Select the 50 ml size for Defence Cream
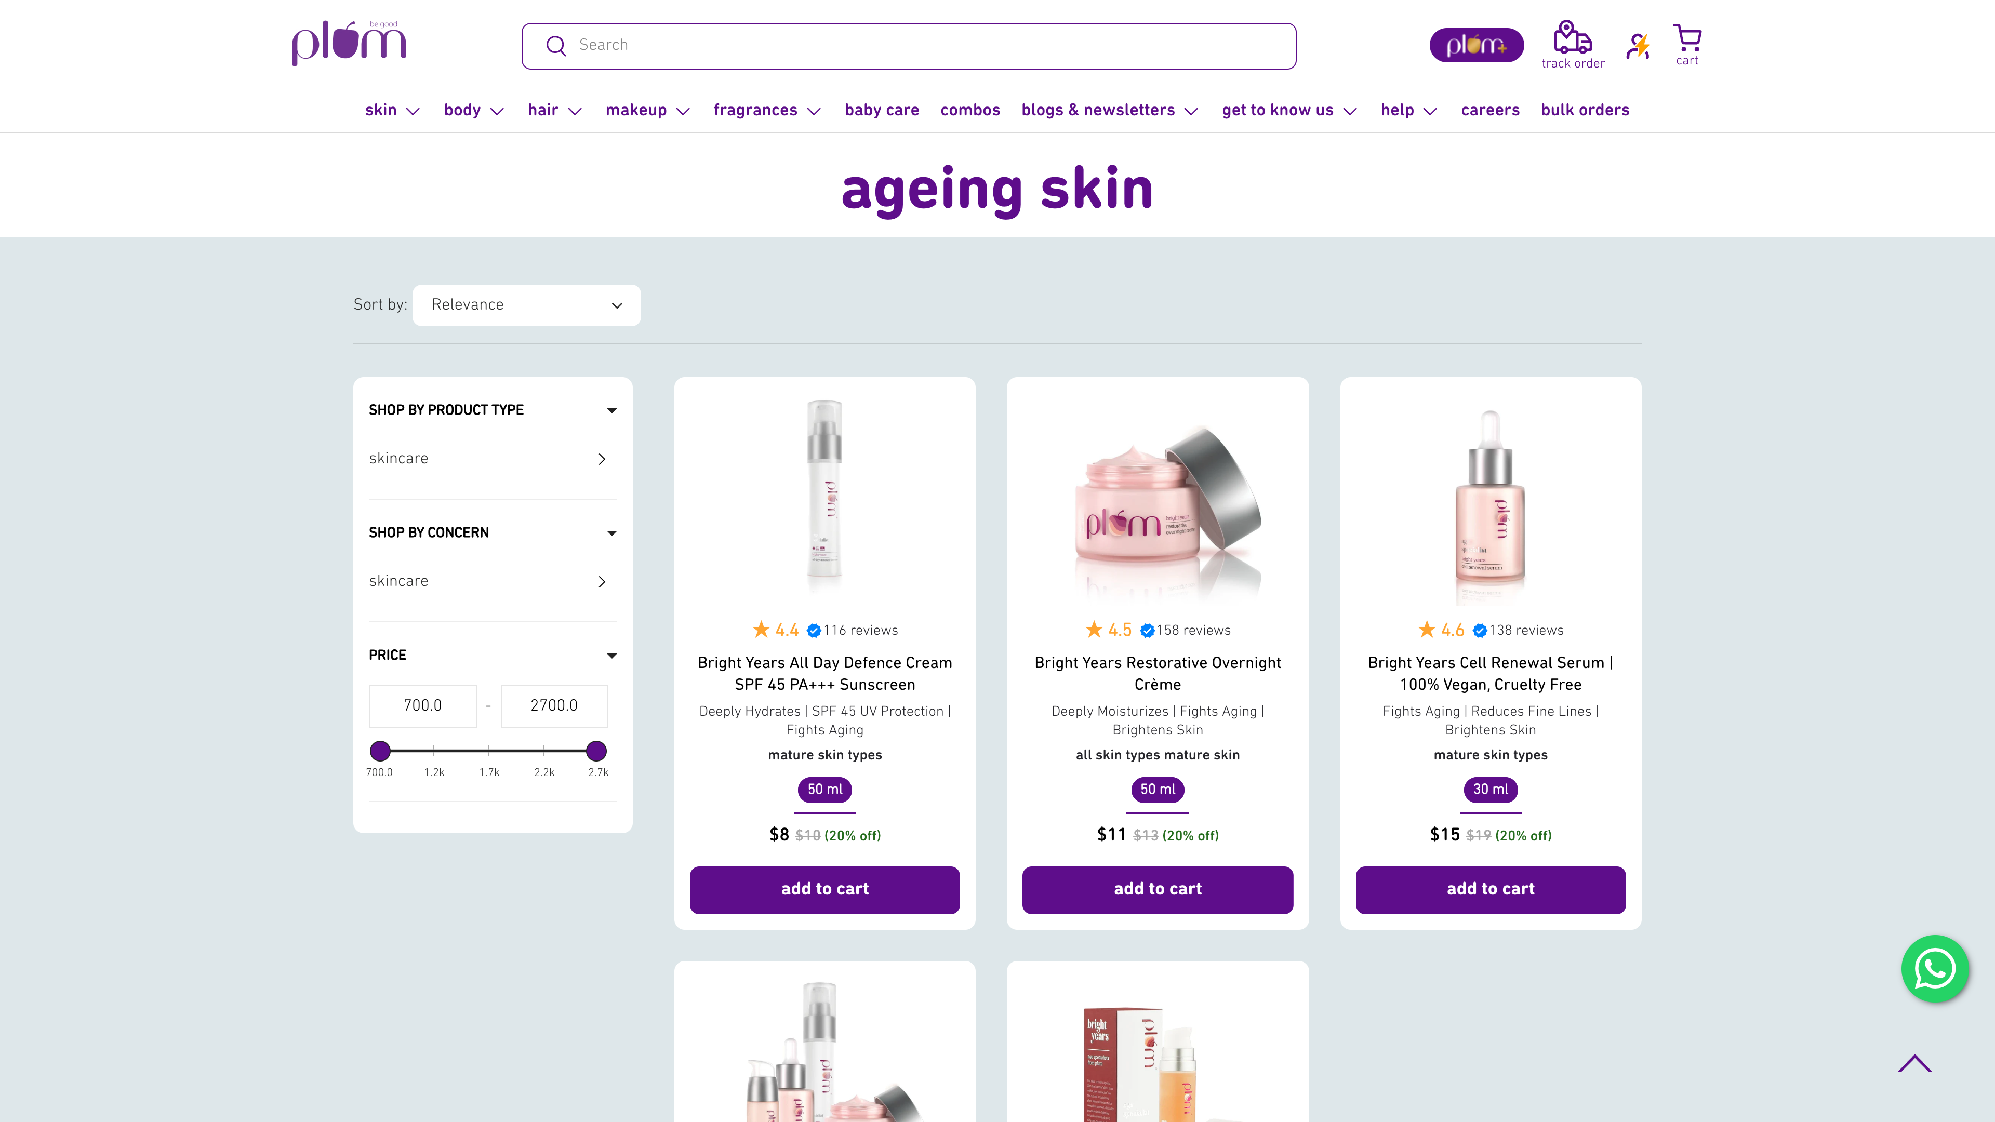Image resolution: width=1995 pixels, height=1122 pixels. pos(825,789)
